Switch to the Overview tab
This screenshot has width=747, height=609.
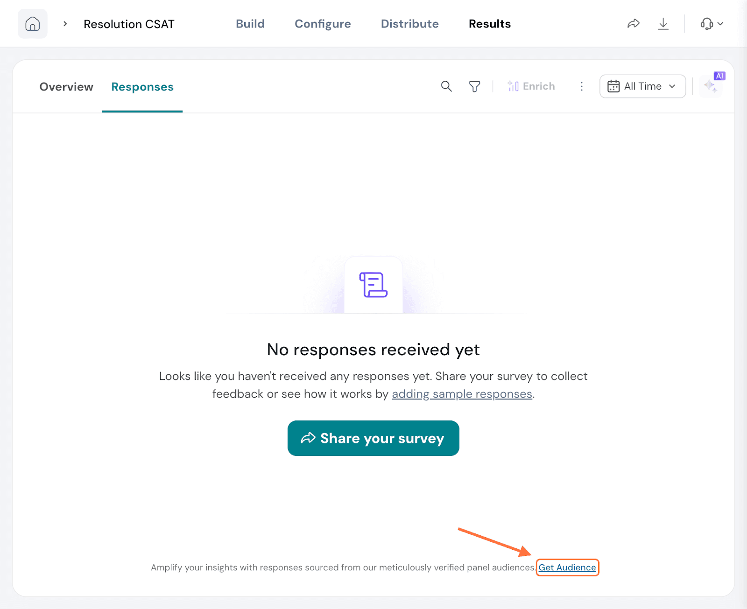click(66, 87)
